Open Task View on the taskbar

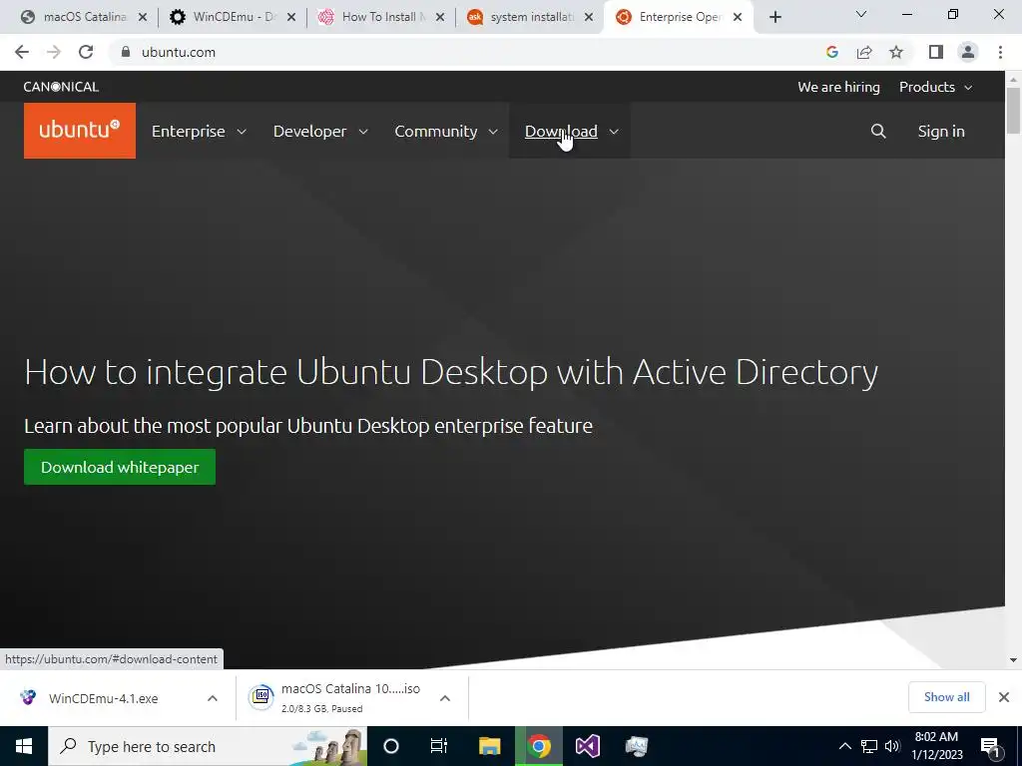coord(439,746)
